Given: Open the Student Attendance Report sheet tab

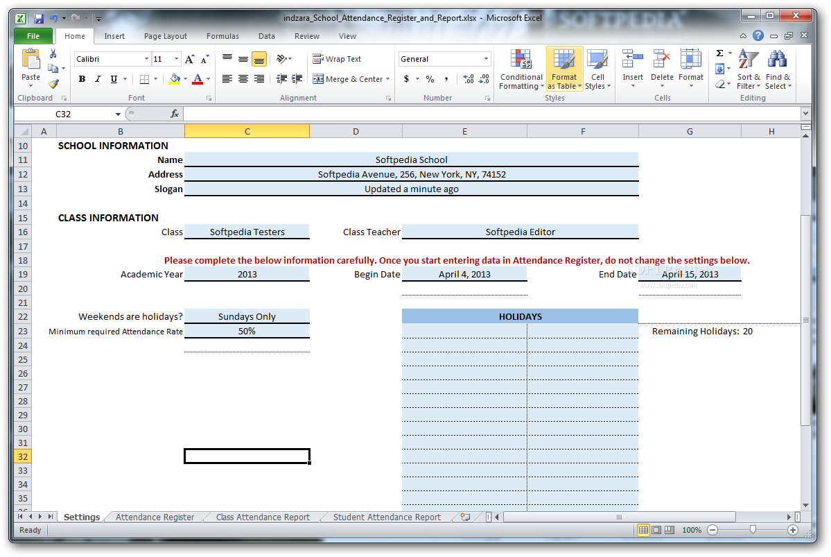Looking at the screenshot, I should [x=387, y=517].
